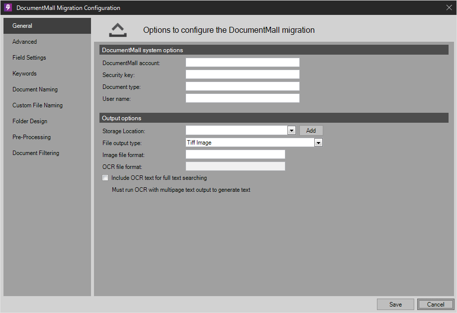Click the DocumentMall system options header
The height and width of the screenshot is (313, 457).
tap(274, 50)
